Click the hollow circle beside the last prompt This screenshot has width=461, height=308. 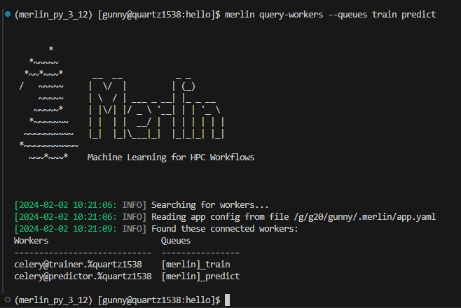pos(8,300)
